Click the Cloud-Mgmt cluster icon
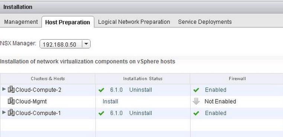Screen dimensions: 283x137 (11, 101)
